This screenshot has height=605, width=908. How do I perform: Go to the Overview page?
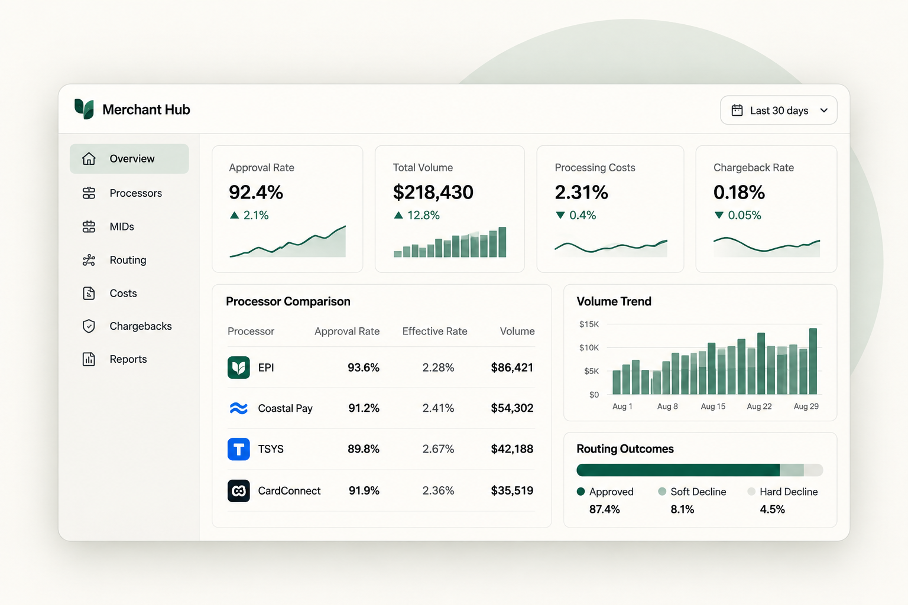(x=129, y=158)
